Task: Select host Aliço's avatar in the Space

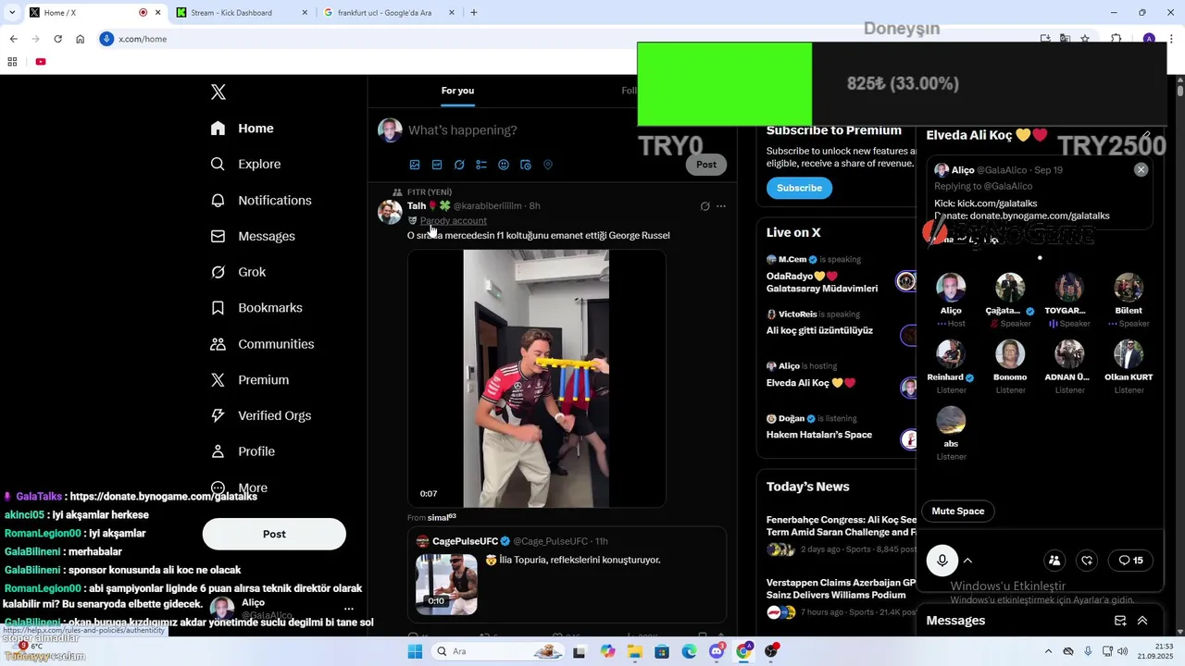Action: pos(951,288)
